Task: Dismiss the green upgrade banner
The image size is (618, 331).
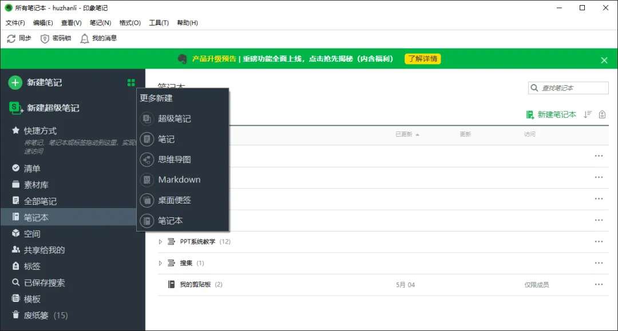Action: 604,60
